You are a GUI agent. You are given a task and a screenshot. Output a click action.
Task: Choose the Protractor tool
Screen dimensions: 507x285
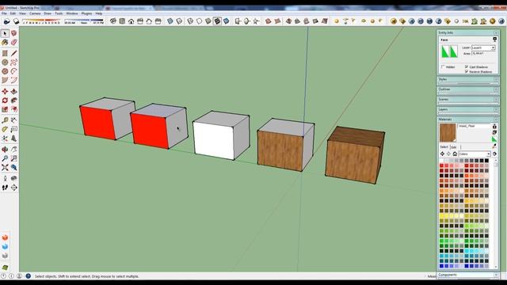[x=5, y=129]
